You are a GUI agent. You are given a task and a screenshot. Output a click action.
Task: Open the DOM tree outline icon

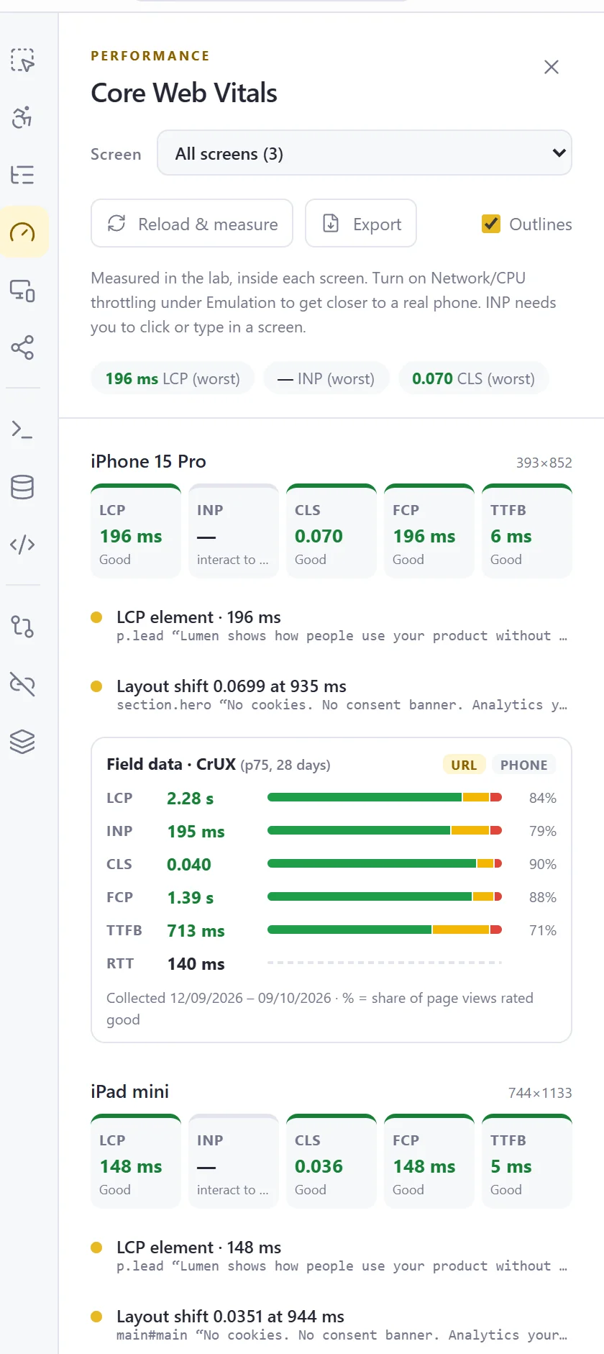click(x=22, y=175)
